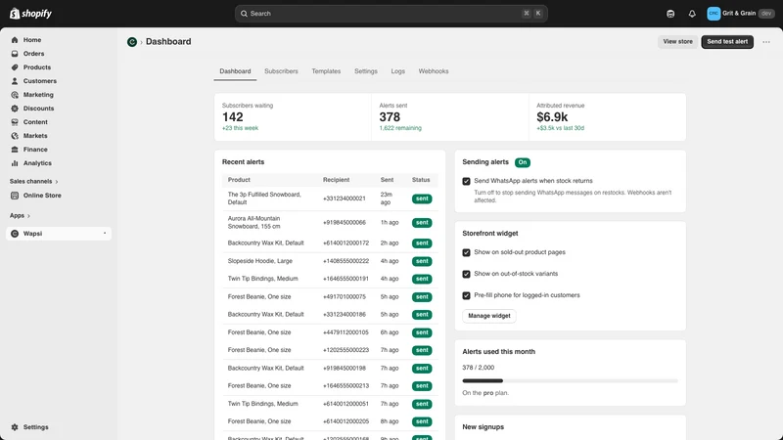Switch to the Settings tab

click(366, 71)
